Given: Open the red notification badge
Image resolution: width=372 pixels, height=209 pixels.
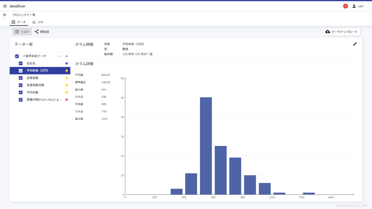Looking at the screenshot, I should tap(345, 6).
